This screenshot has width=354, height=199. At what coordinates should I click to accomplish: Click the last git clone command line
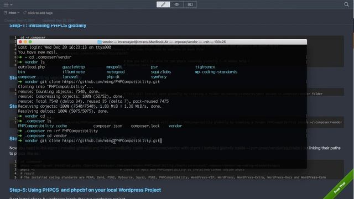click(90, 140)
